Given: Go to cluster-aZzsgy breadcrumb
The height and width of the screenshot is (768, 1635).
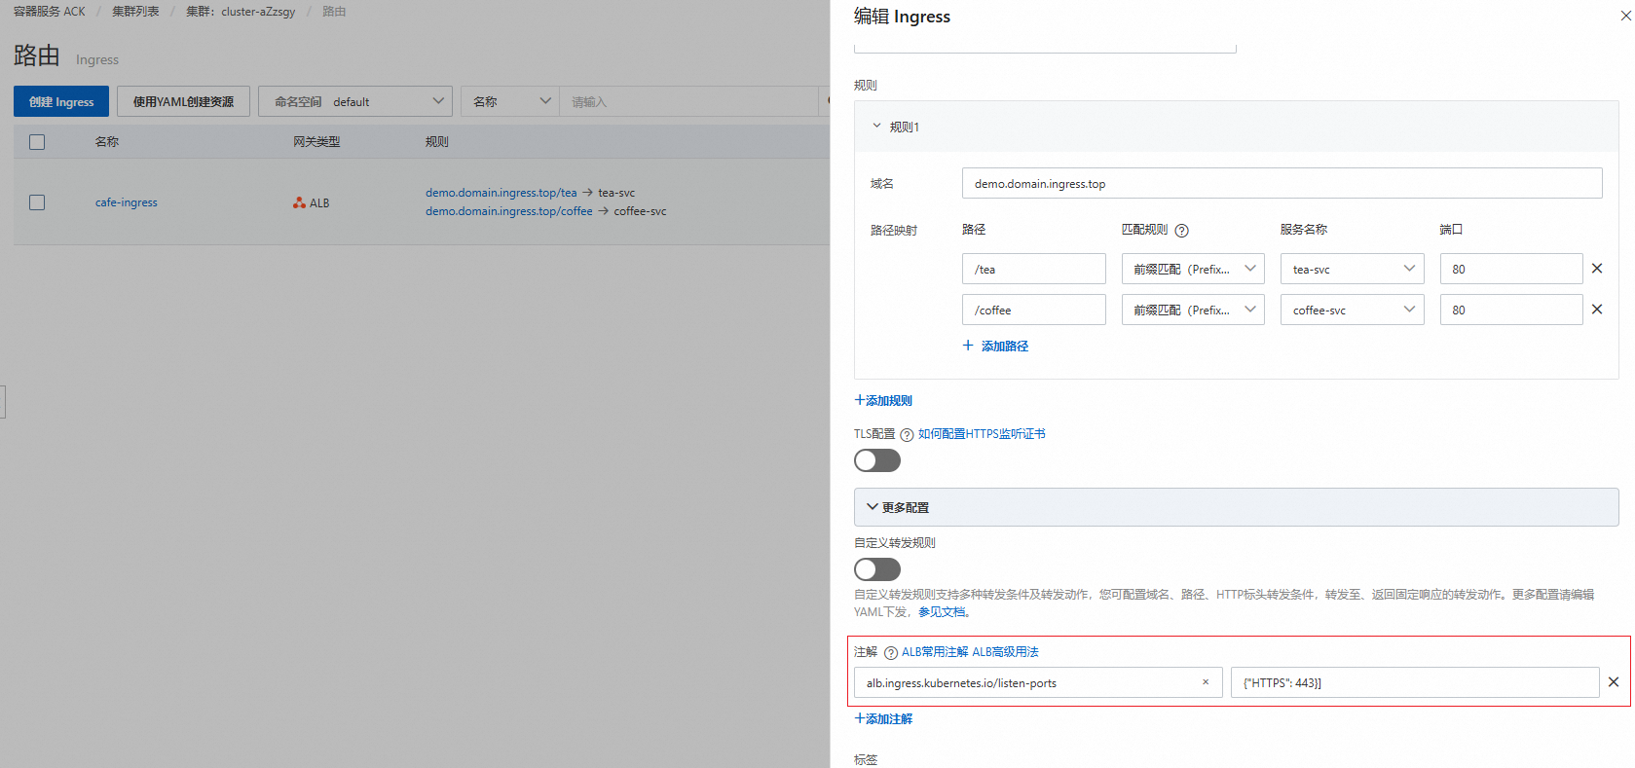Looking at the screenshot, I should [x=241, y=12].
